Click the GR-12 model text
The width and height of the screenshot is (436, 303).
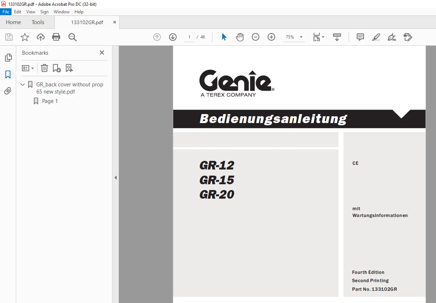click(217, 165)
